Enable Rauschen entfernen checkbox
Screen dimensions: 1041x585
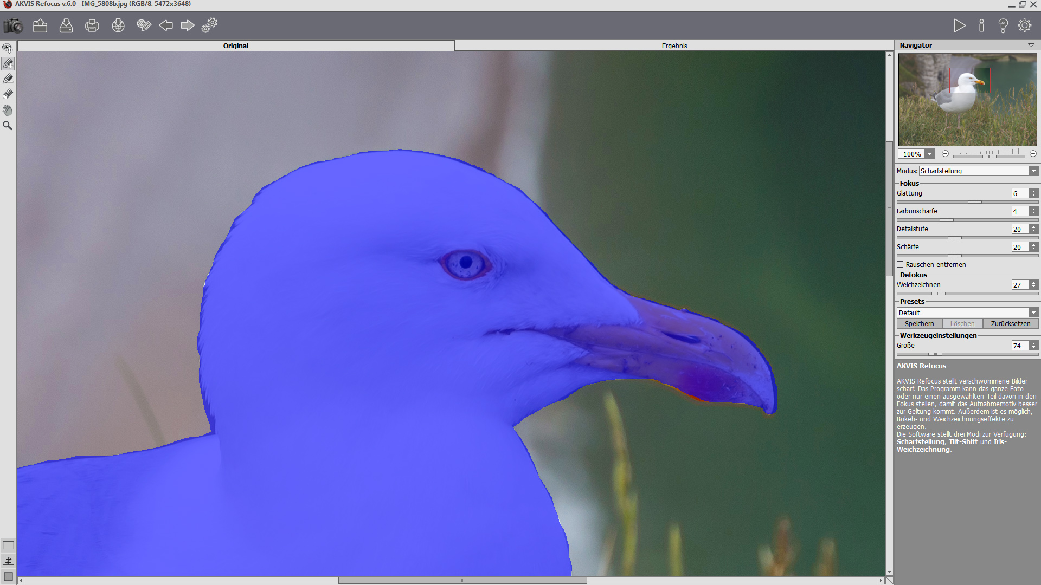900,264
